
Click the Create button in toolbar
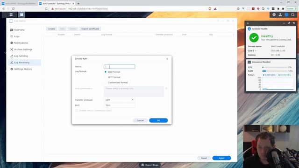[x=51, y=29]
